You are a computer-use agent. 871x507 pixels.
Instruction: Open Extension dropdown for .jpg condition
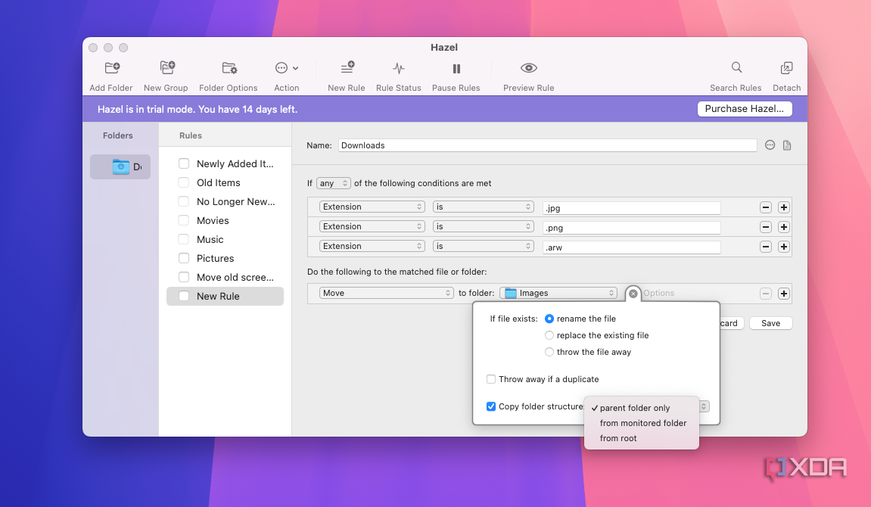372,207
